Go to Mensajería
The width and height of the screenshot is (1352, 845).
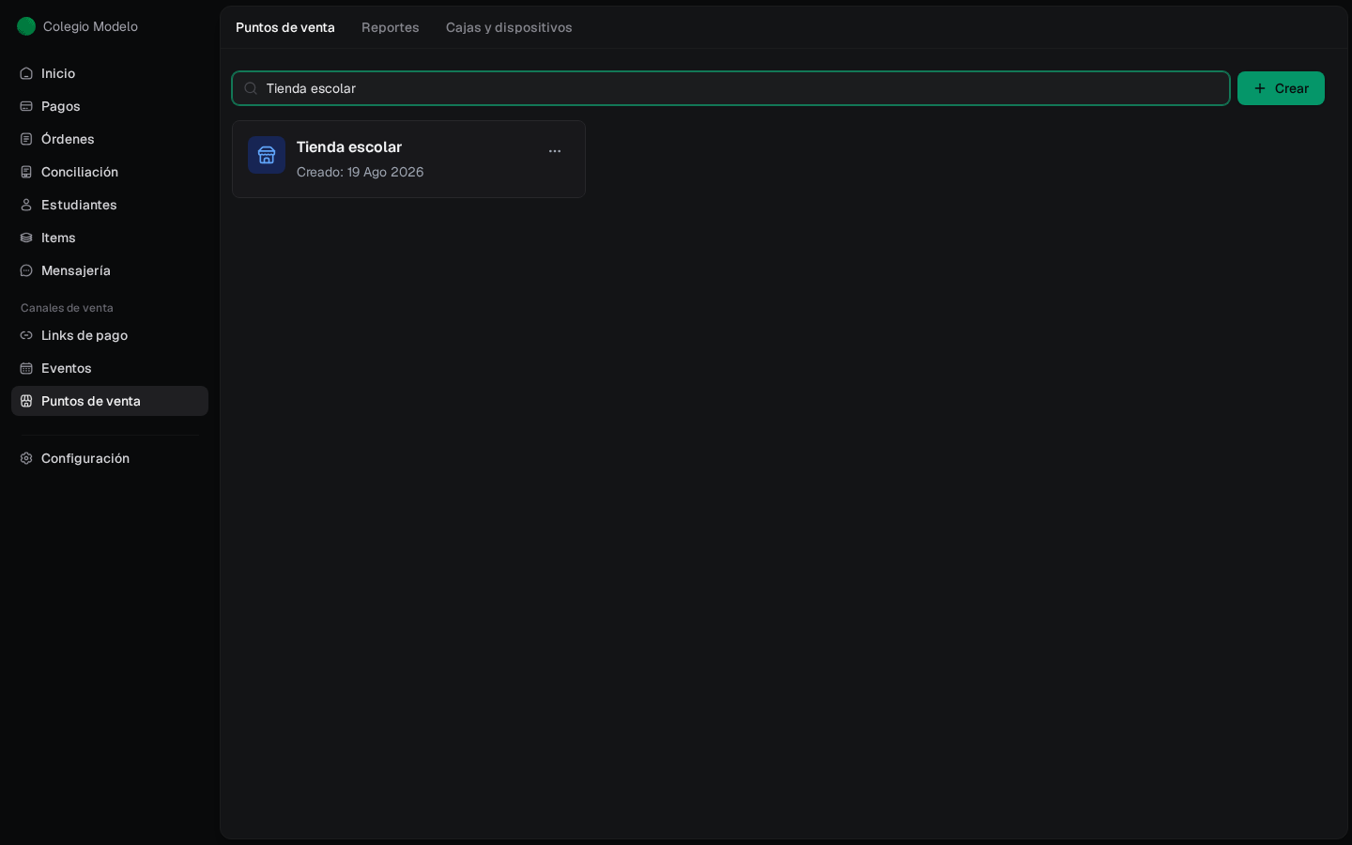[x=110, y=270]
